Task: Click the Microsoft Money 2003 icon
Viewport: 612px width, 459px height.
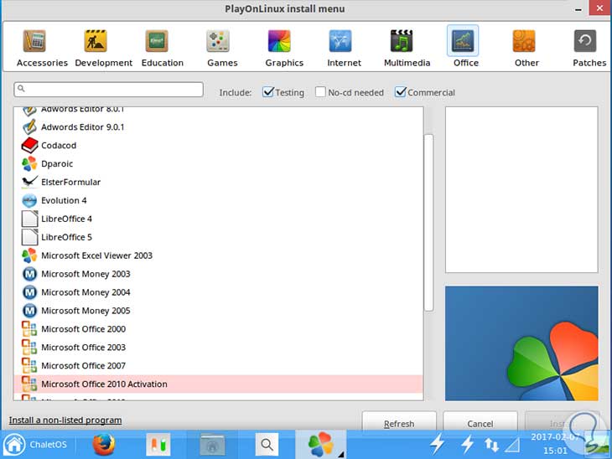Action: (x=29, y=274)
